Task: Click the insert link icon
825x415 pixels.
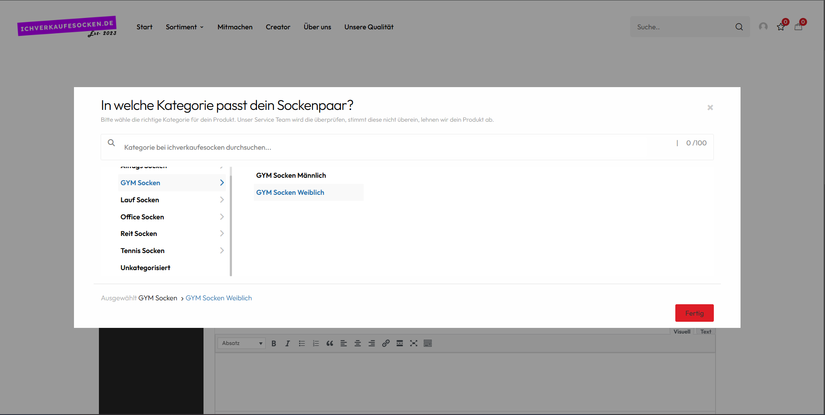Action: pyautogui.click(x=386, y=344)
